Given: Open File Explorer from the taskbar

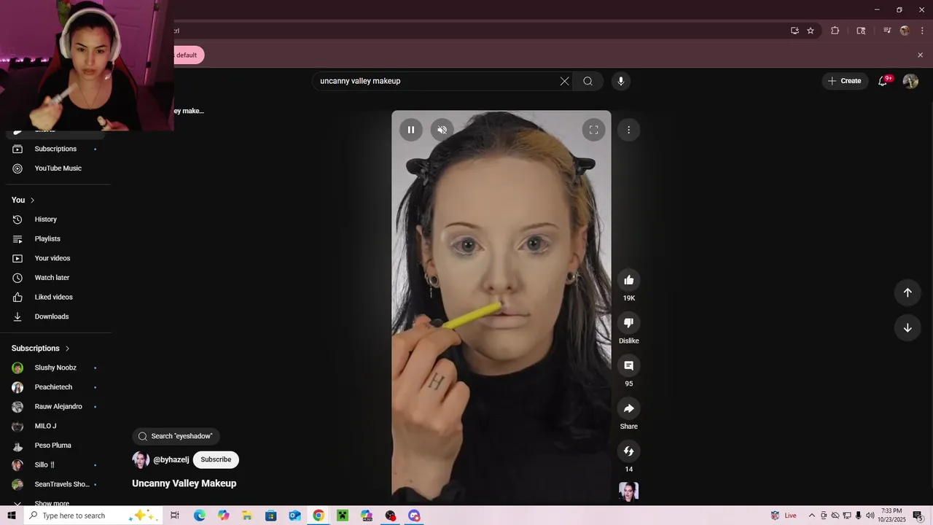Looking at the screenshot, I should click(247, 516).
